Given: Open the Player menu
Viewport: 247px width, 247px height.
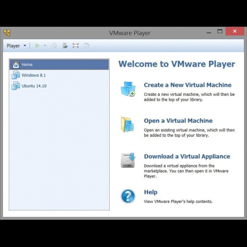Looking at the screenshot, I should (x=13, y=45).
